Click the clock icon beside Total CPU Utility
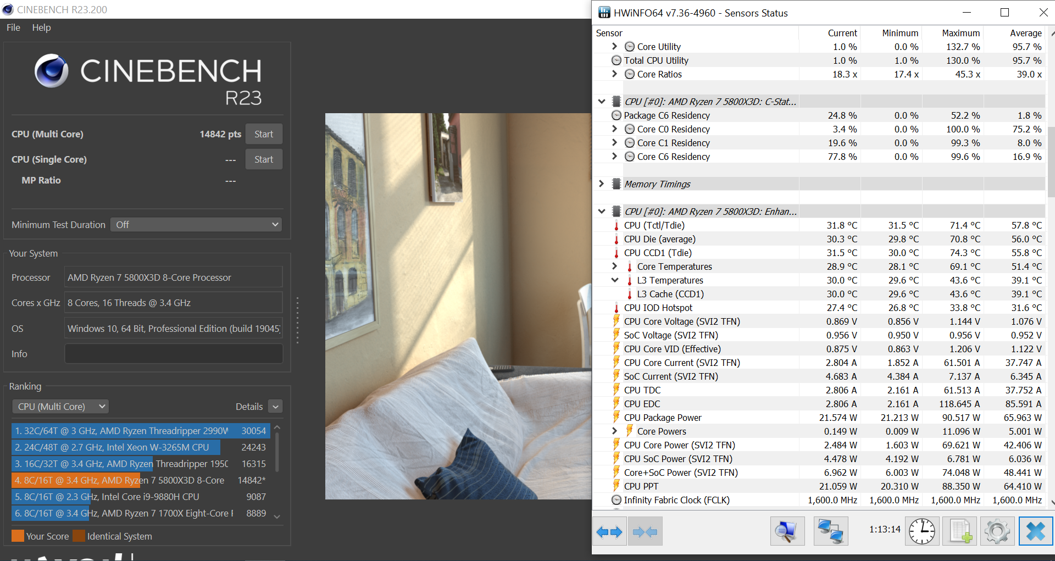Viewport: 1055px width, 561px height. (617, 60)
